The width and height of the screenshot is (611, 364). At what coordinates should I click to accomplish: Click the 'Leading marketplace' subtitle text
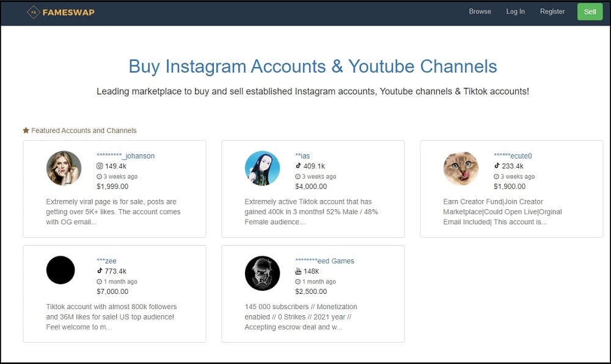(313, 91)
